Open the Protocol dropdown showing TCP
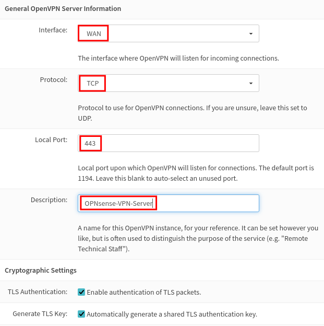The height and width of the screenshot is (326, 324). [x=169, y=83]
